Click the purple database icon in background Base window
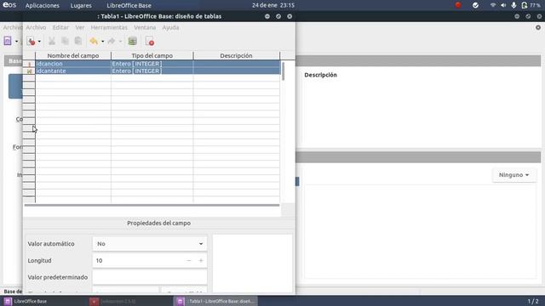This screenshot has width=545, height=306. click(x=8, y=41)
